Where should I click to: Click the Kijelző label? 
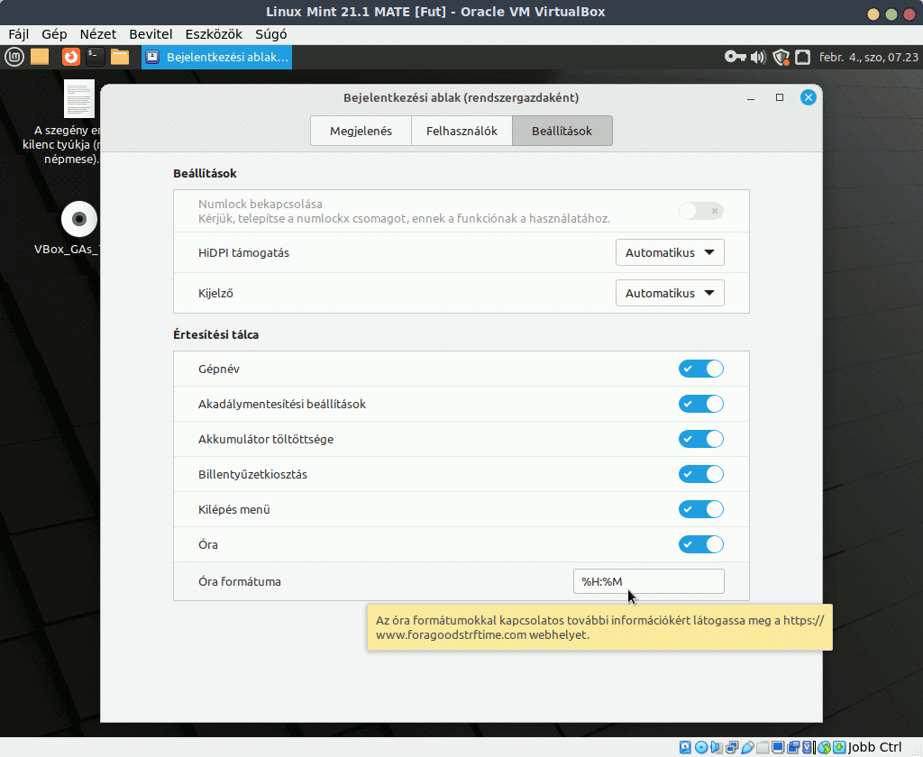(215, 293)
